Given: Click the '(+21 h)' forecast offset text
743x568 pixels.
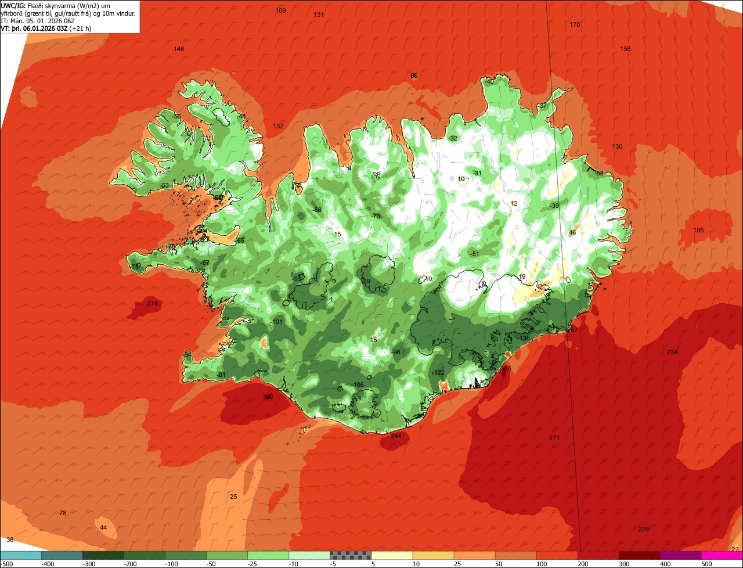Looking at the screenshot, I should tap(81, 28).
